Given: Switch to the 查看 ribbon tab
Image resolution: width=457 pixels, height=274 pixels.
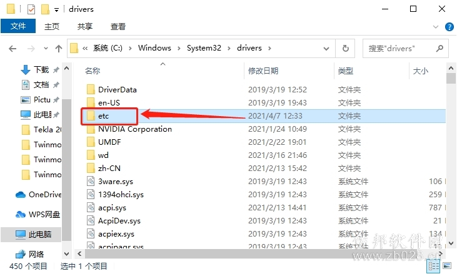Looking at the screenshot, I should [118, 26].
